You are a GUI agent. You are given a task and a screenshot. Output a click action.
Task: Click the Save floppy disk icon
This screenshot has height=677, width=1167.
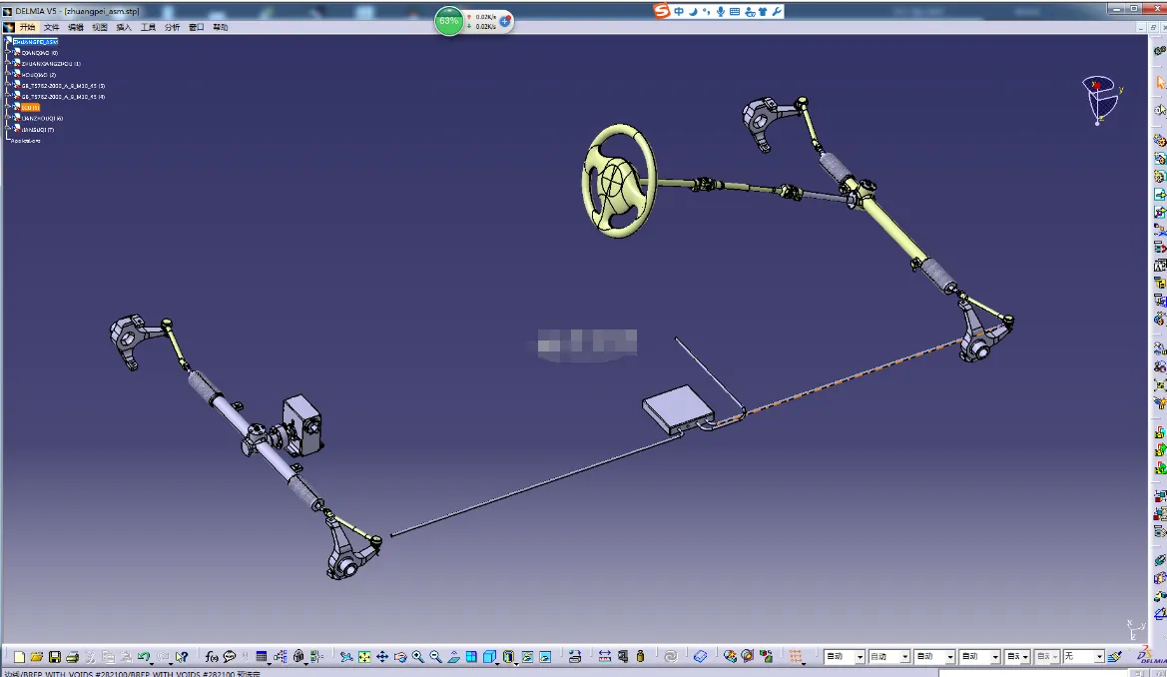(54, 657)
